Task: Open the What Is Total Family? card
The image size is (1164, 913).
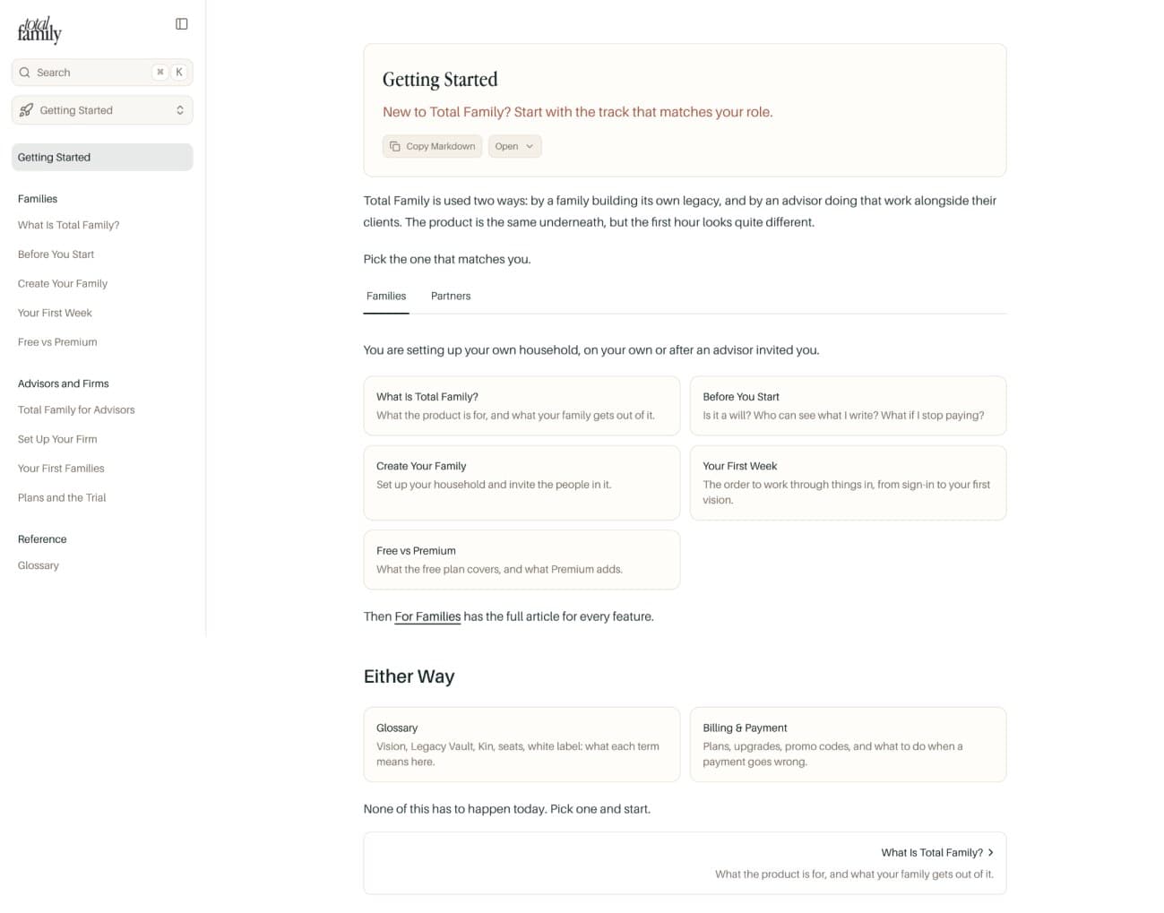Action: point(522,406)
